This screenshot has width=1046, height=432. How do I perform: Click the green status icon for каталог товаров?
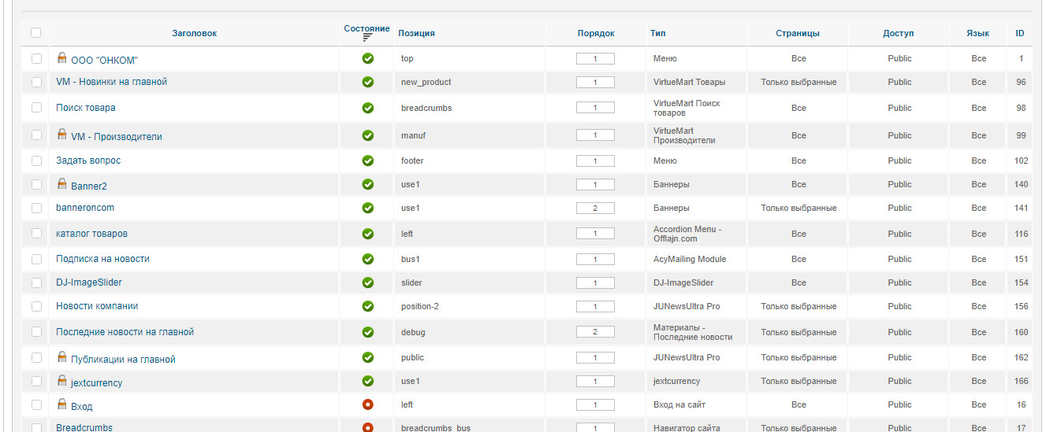(x=367, y=234)
